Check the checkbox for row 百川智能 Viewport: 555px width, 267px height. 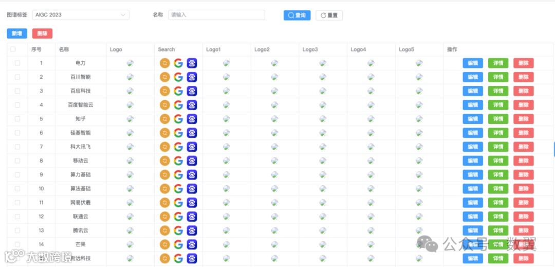tap(17, 77)
